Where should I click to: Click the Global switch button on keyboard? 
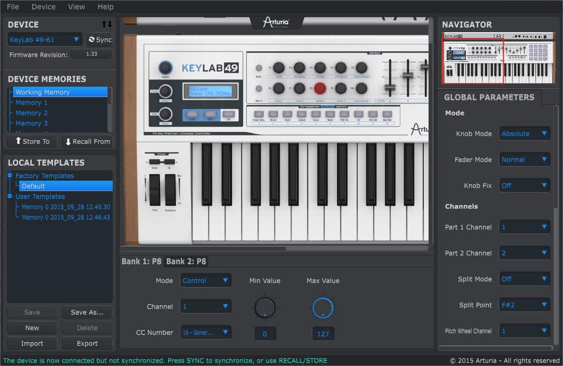pyautogui.click(x=302, y=114)
